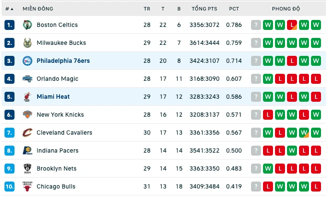The height and width of the screenshot is (197, 327).
Task: Open the Cleveland Cavaliers logo
Action: point(27,133)
